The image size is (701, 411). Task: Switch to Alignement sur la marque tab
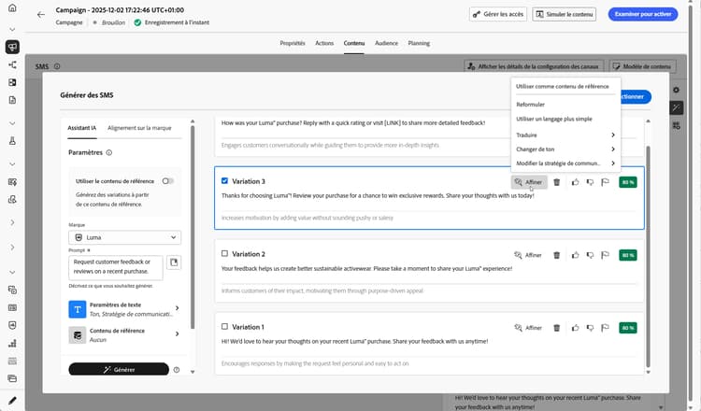click(x=139, y=128)
